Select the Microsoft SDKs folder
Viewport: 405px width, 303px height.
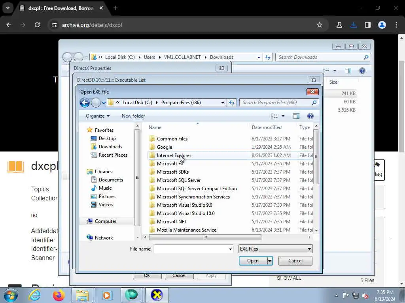[172, 172]
